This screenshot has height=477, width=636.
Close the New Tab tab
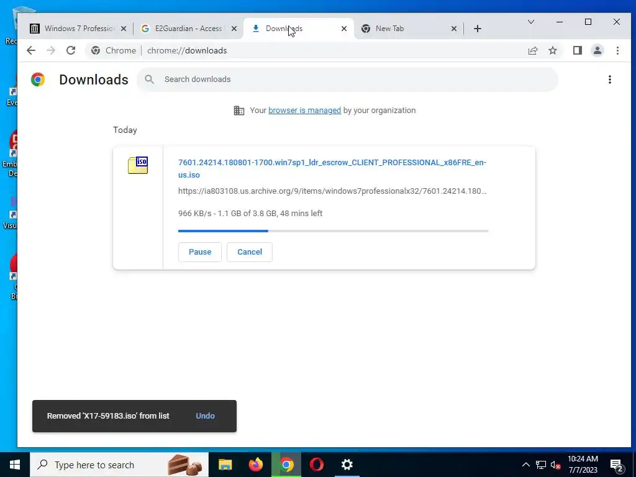click(x=454, y=29)
